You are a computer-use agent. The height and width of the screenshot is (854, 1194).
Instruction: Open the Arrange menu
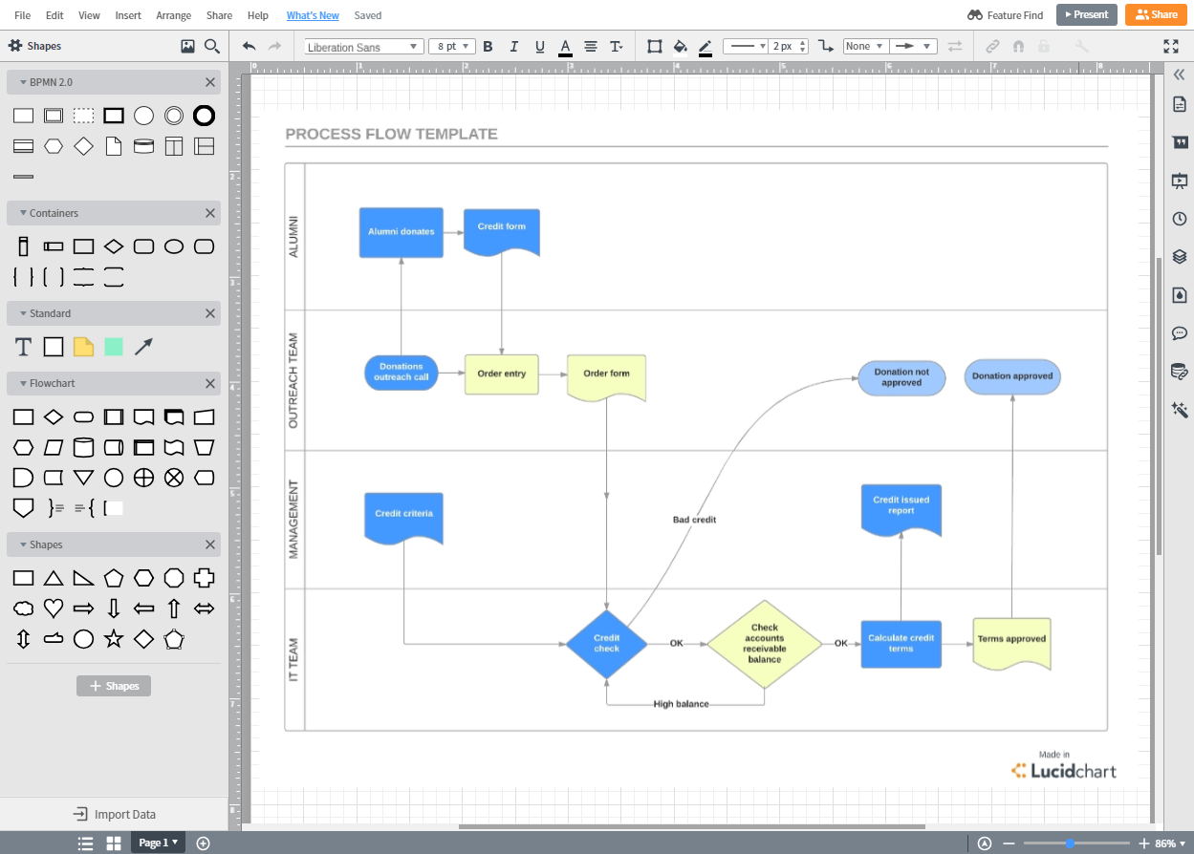click(x=174, y=15)
